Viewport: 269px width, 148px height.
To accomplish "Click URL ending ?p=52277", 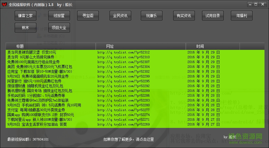I will pyautogui.click(x=123, y=110).
